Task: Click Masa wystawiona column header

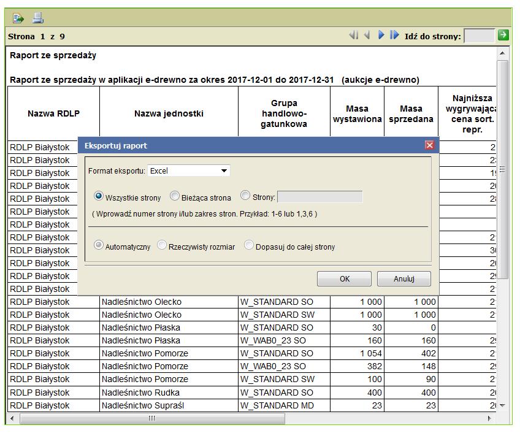Action: tap(357, 113)
